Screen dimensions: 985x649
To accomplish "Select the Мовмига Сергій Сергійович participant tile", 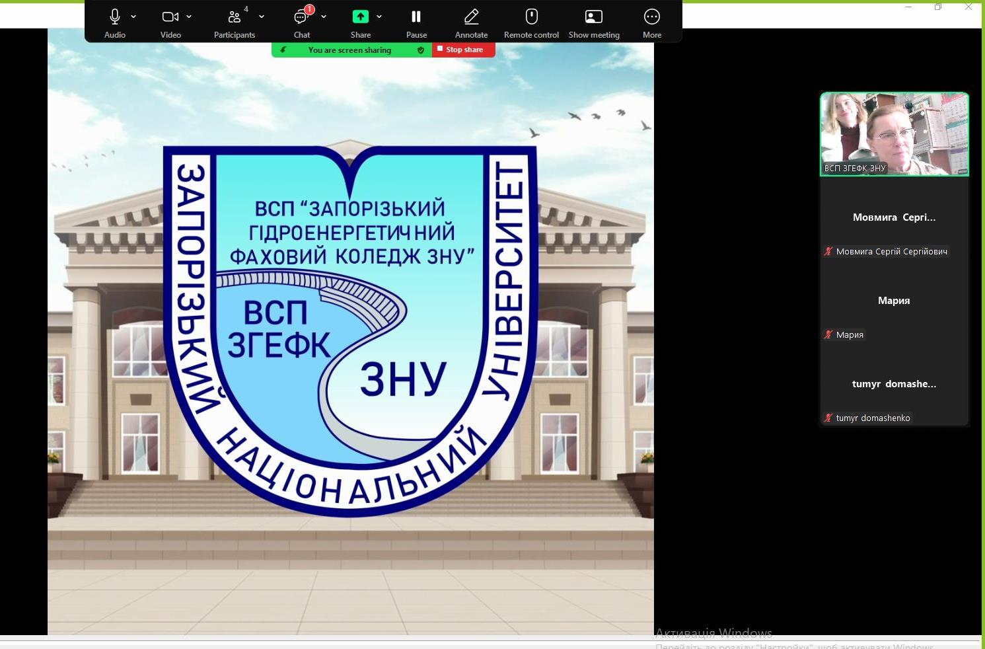I will tap(894, 217).
